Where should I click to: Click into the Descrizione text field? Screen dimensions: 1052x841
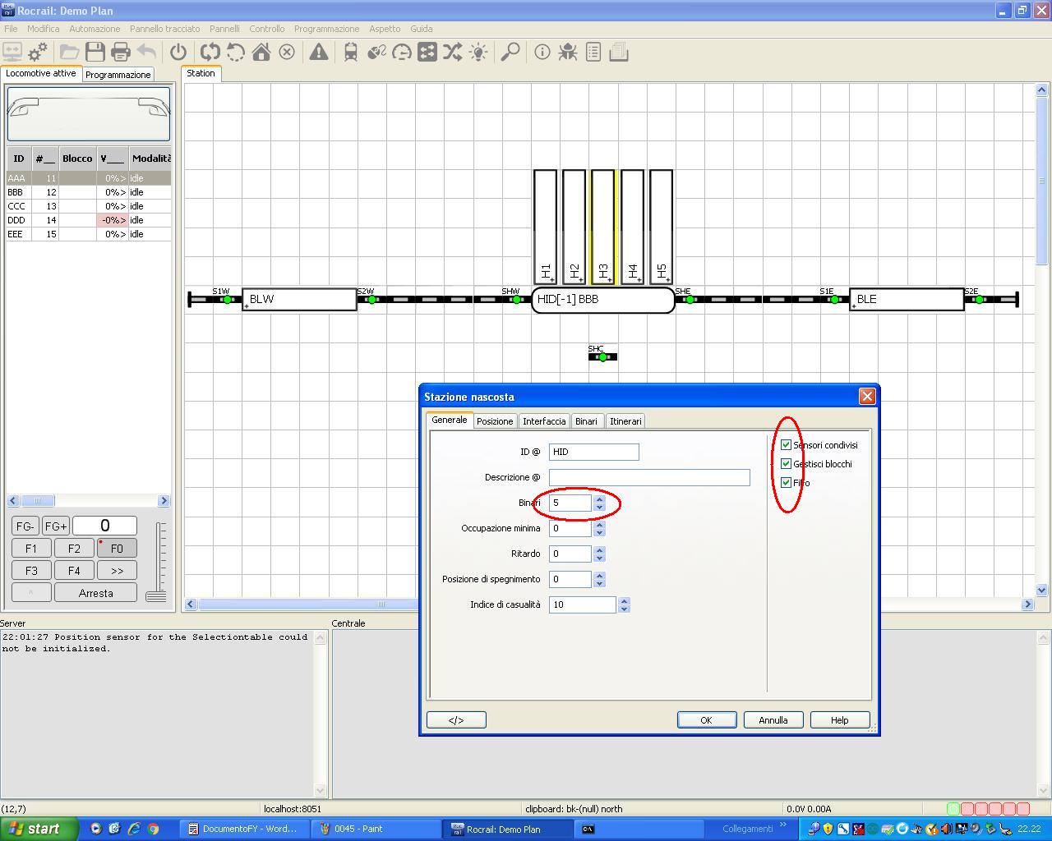coord(649,477)
